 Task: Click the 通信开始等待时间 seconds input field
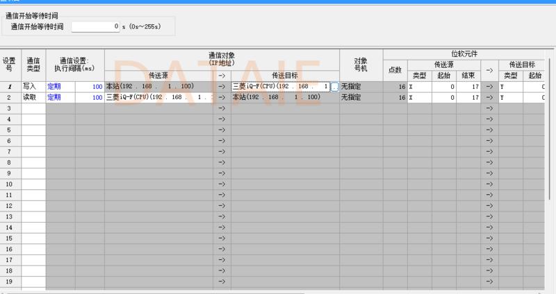pos(96,26)
